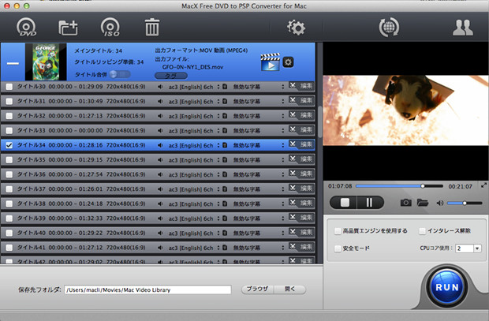The image size is (489, 321).
Task: Check the タイトル39 checkbox
Action: (9, 218)
